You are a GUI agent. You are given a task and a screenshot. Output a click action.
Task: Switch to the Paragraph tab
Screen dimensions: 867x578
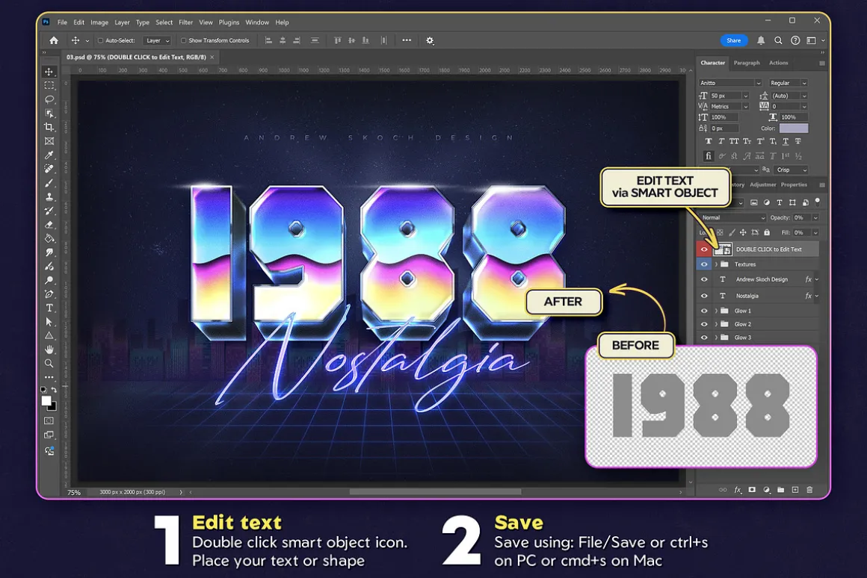(x=747, y=63)
